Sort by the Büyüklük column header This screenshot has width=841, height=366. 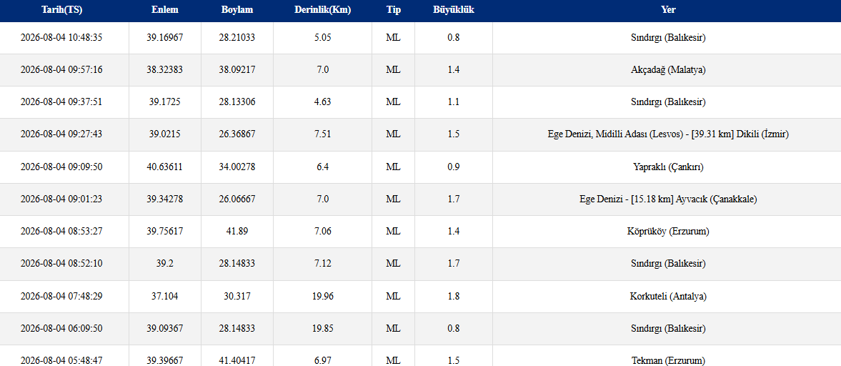click(453, 10)
